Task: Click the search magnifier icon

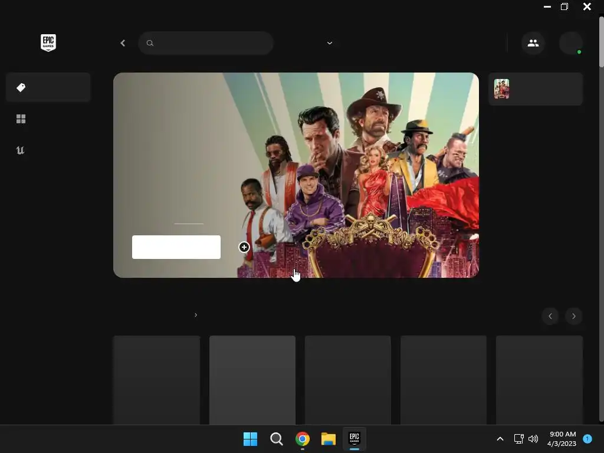Action: pos(150,43)
